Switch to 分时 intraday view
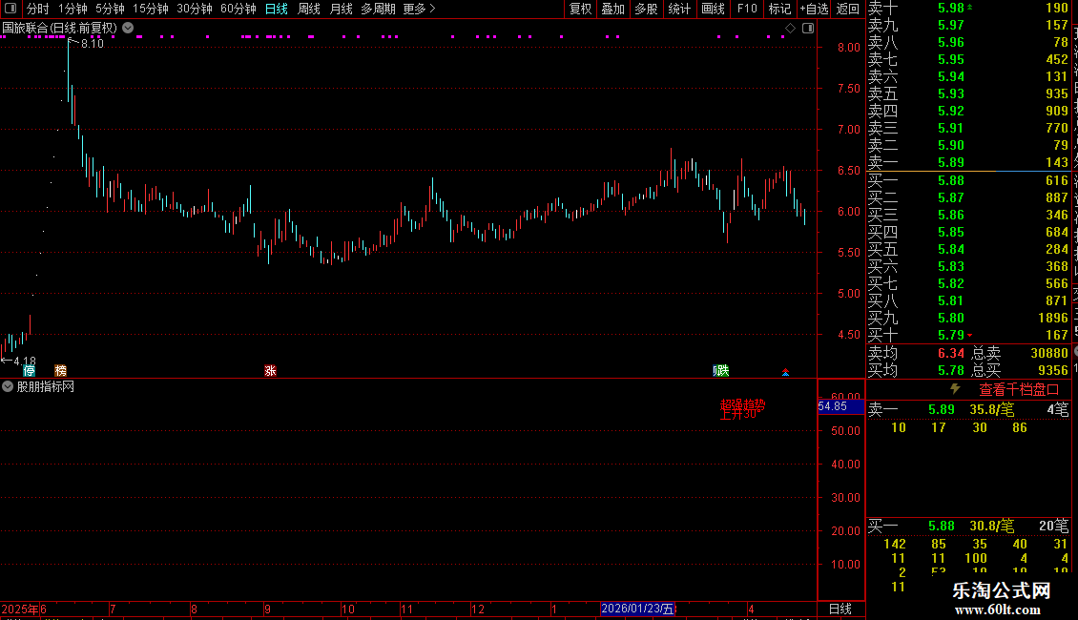Screen dimensions: 1078x620 click(38, 9)
